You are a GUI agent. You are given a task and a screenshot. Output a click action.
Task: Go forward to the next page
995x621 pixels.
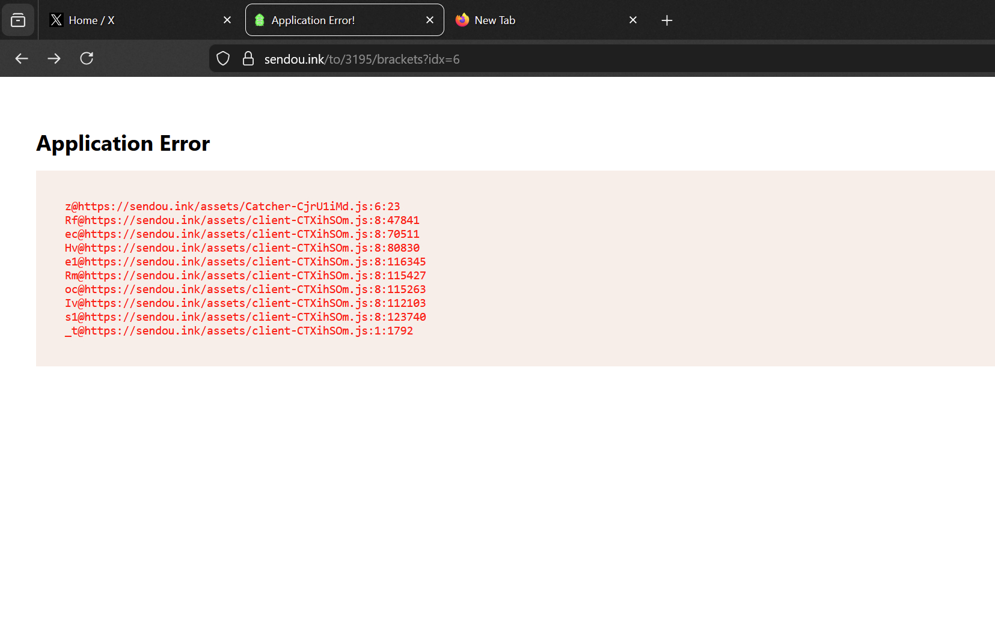(x=54, y=59)
